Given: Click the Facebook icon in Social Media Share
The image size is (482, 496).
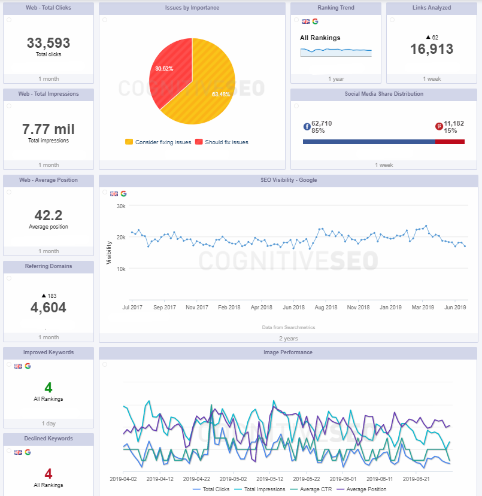Looking at the screenshot, I should (307, 127).
